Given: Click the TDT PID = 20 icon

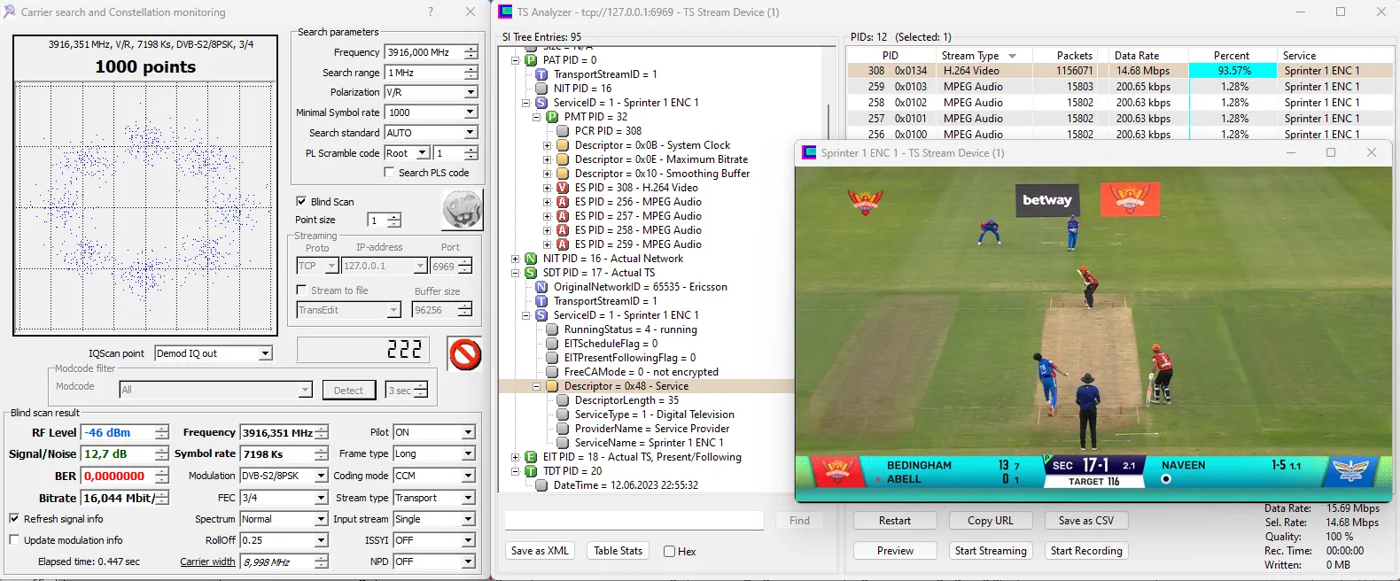Looking at the screenshot, I should (x=531, y=471).
